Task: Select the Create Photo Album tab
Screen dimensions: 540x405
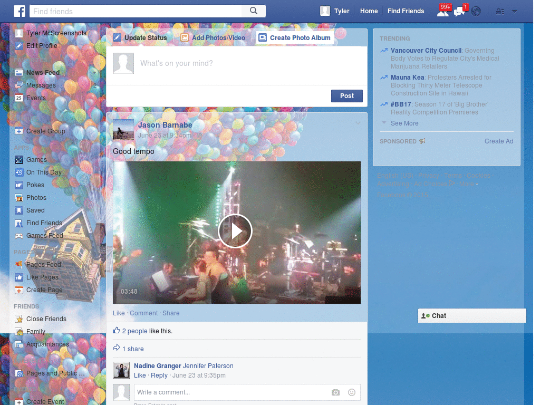Action: coord(295,37)
